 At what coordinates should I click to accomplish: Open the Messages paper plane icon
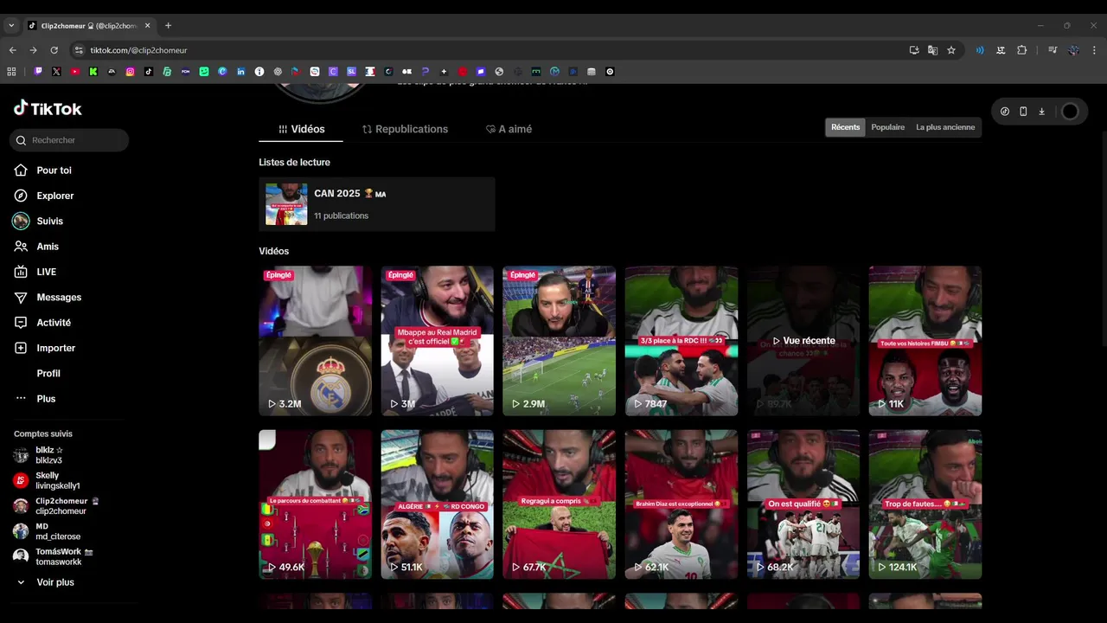(21, 297)
